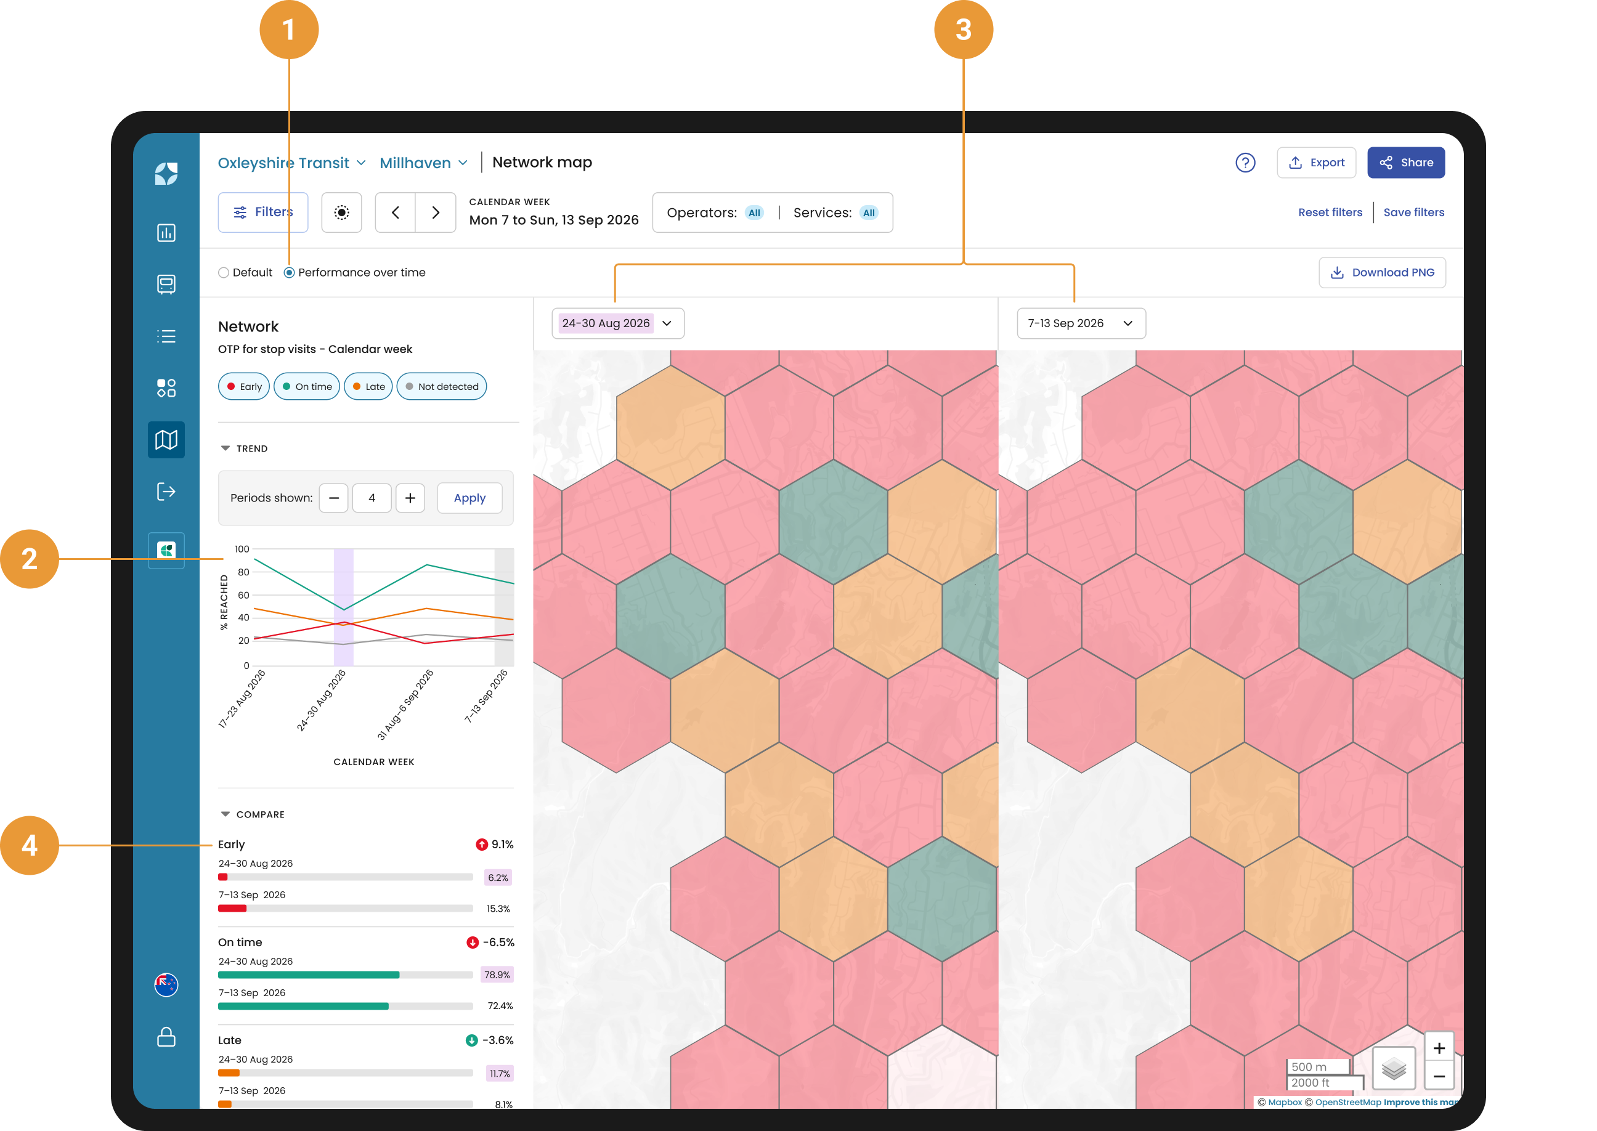
Task: Open the 24-30 Aug 2026 period dropdown
Action: (x=618, y=323)
